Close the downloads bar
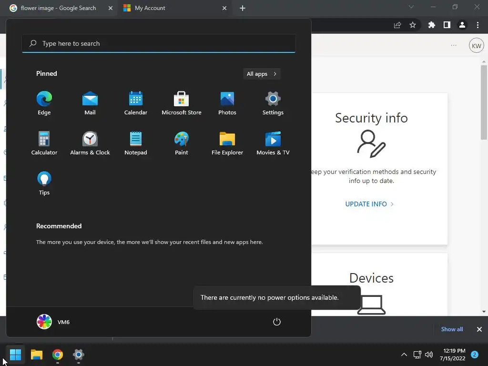The height and width of the screenshot is (366, 488). [479, 329]
